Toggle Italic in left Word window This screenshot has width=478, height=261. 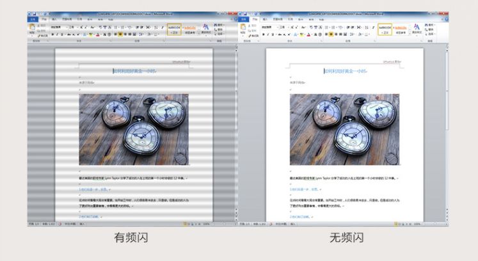pyautogui.click(x=57, y=35)
